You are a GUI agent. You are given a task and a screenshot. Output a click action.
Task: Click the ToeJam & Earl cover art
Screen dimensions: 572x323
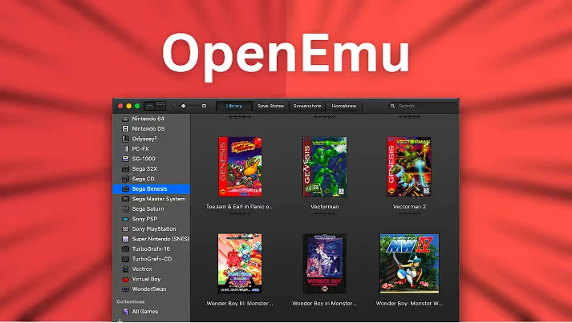click(240, 167)
